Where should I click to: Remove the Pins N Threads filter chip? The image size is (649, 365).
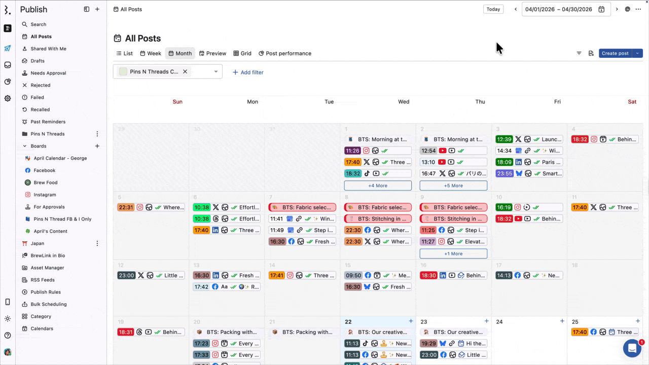coord(185,71)
